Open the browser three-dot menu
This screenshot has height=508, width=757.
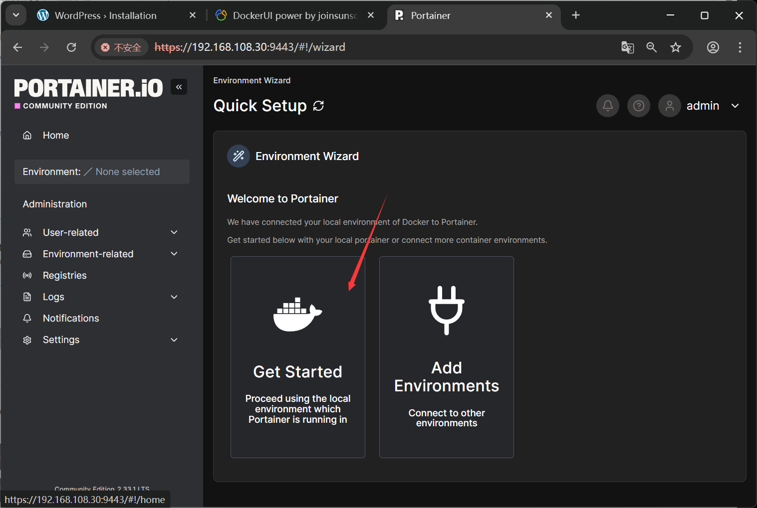click(x=740, y=47)
